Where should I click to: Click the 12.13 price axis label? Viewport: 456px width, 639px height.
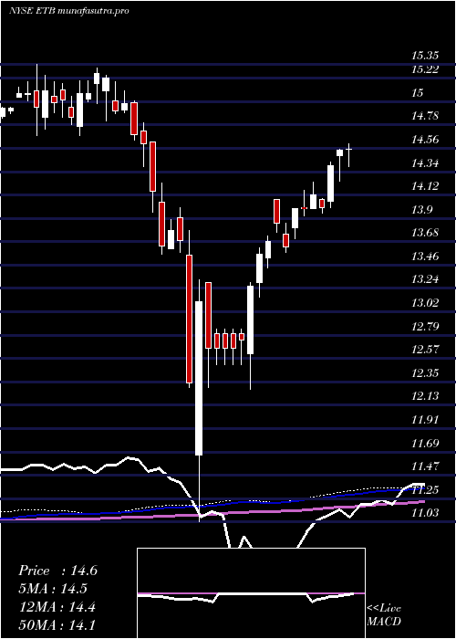pos(425,396)
